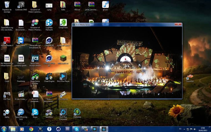Screen dimensions: 211x132
Task: Click the Uplay desktop icon
Action: 7,112
